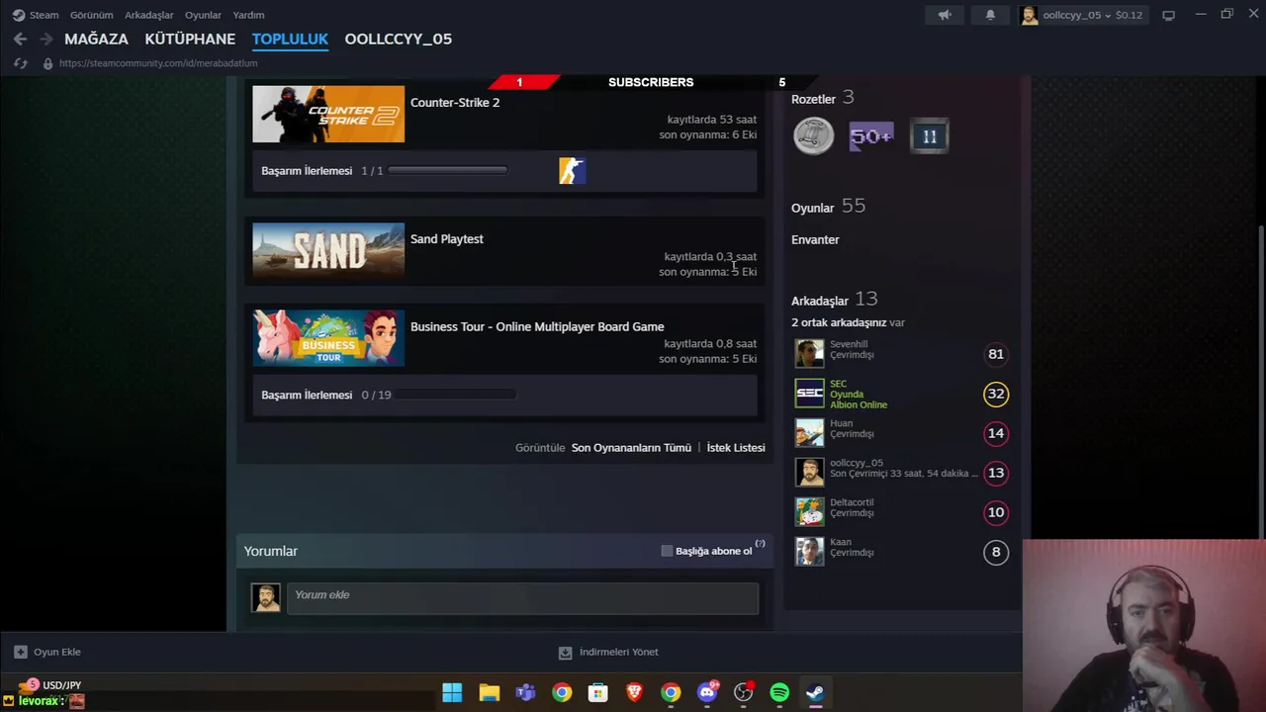The width and height of the screenshot is (1266, 712).
Task: Open the Arkadaşlar 13 friends link
Action: [x=834, y=300]
